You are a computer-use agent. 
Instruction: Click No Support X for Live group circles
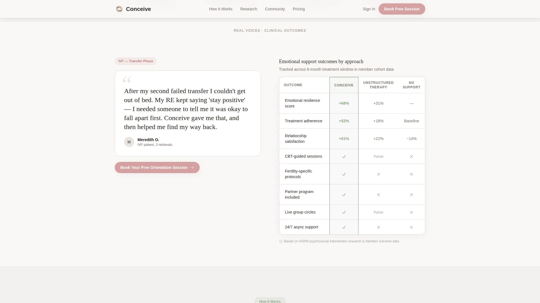pos(411,212)
